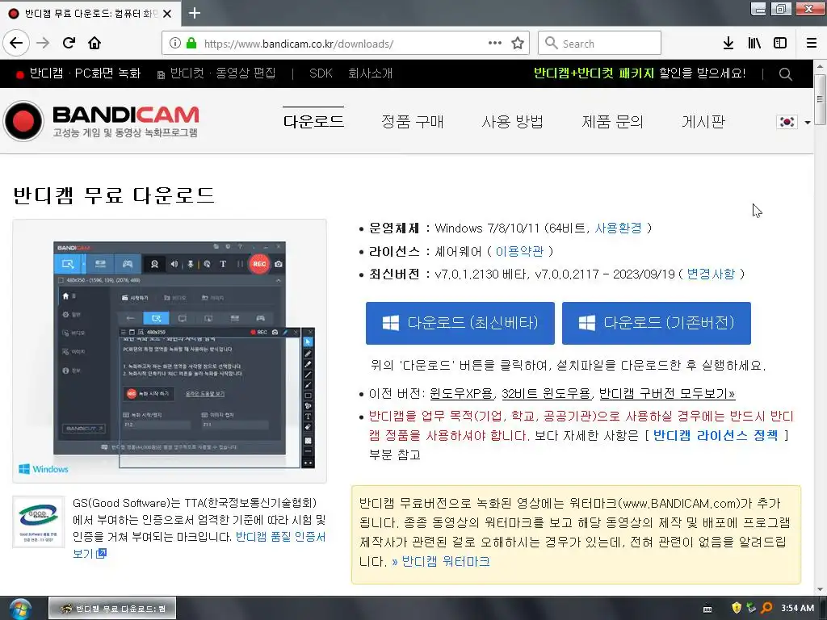
Task: Open the SDK link
Action: point(321,73)
